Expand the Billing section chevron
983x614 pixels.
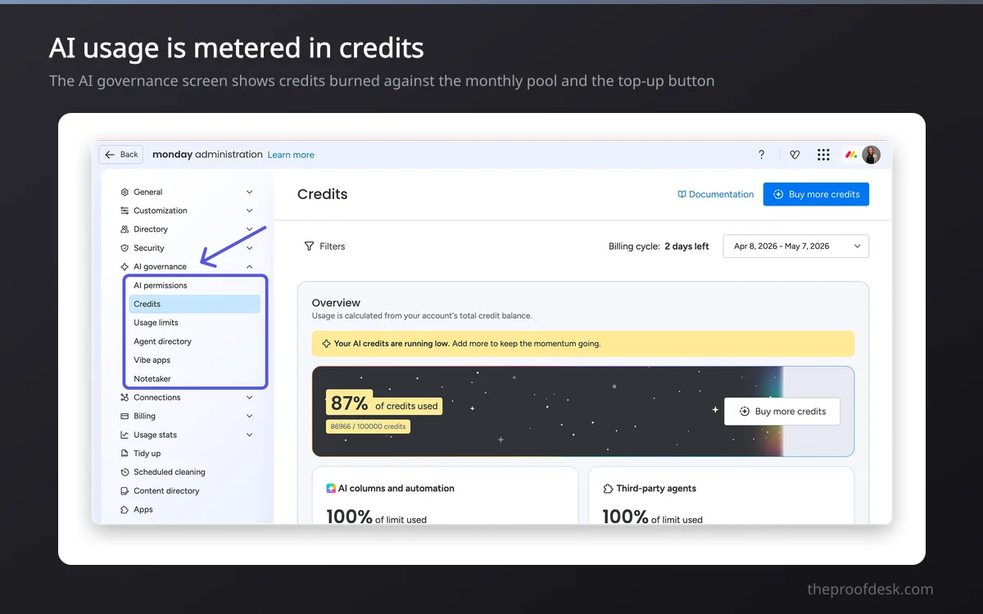click(250, 416)
